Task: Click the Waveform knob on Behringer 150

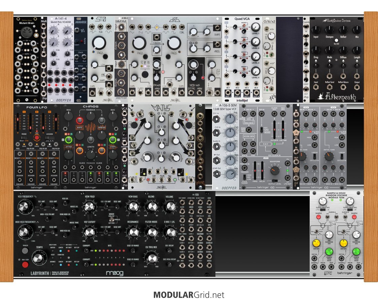Action: [x=275, y=171]
